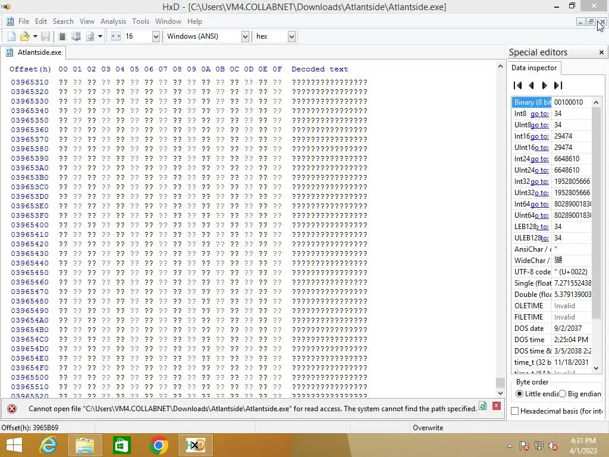Click the bytes per row width icon
This screenshot has width=609, height=457.
coord(116,36)
